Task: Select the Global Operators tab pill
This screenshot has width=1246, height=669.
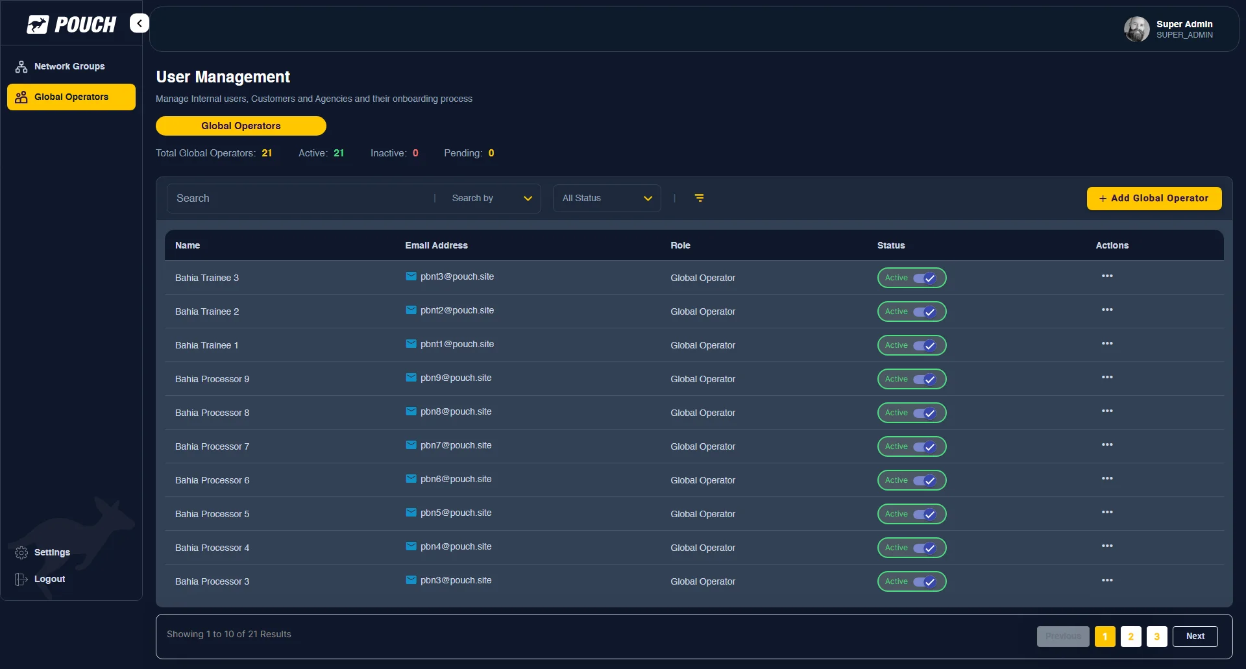Action: [x=241, y=126]
